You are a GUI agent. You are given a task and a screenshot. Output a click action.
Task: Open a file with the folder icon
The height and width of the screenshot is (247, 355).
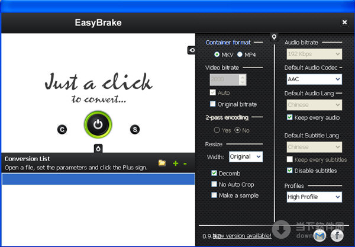pyautogui.click(x=162, y=163)
